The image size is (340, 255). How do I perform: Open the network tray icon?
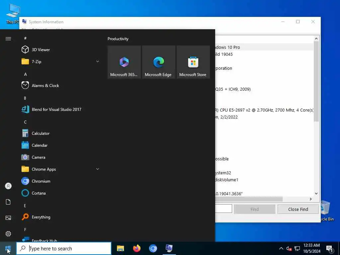(x=297, y=248)
